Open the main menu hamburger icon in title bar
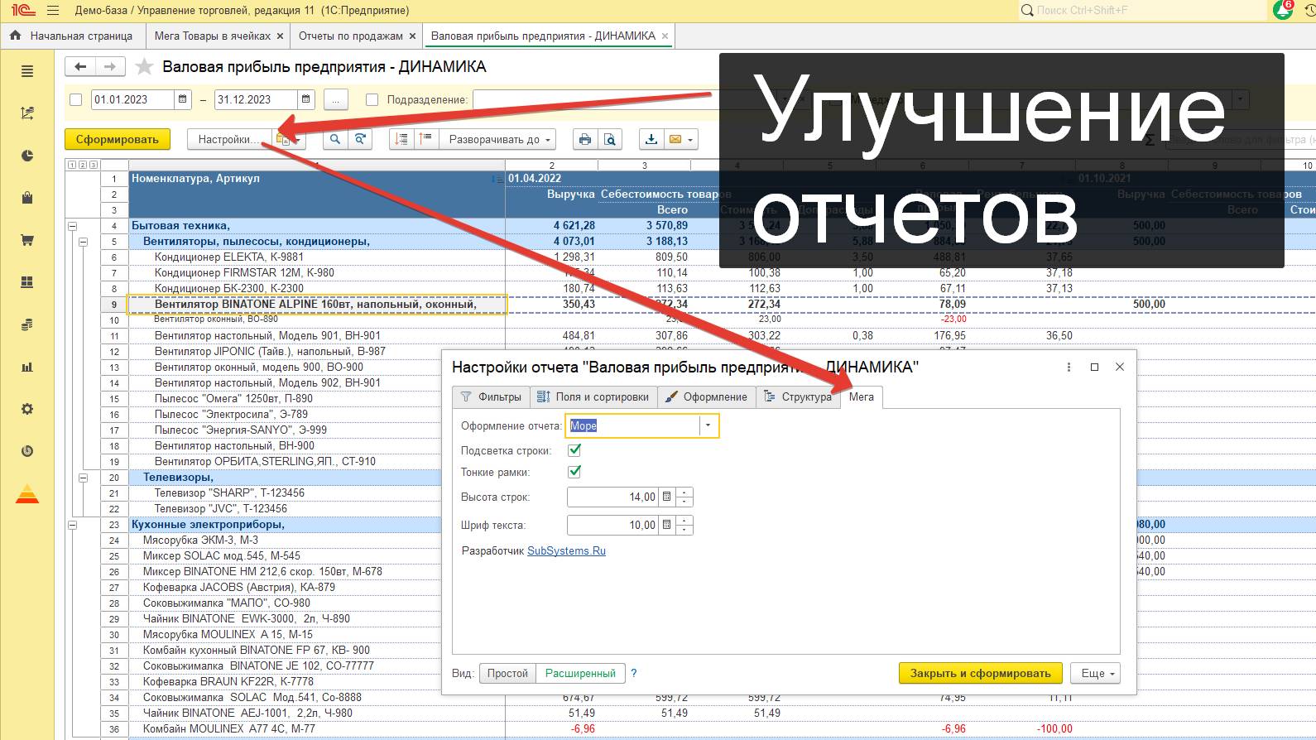This screenshot has height=740, width=1316. pyautogui.click(x=53, y=11)
